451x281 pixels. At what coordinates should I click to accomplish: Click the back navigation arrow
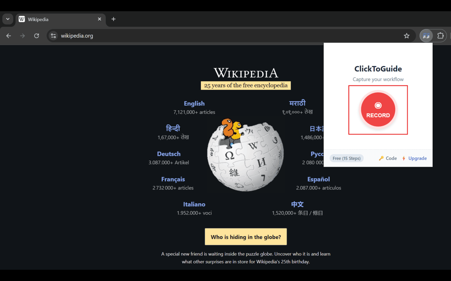tap(8, 35)
